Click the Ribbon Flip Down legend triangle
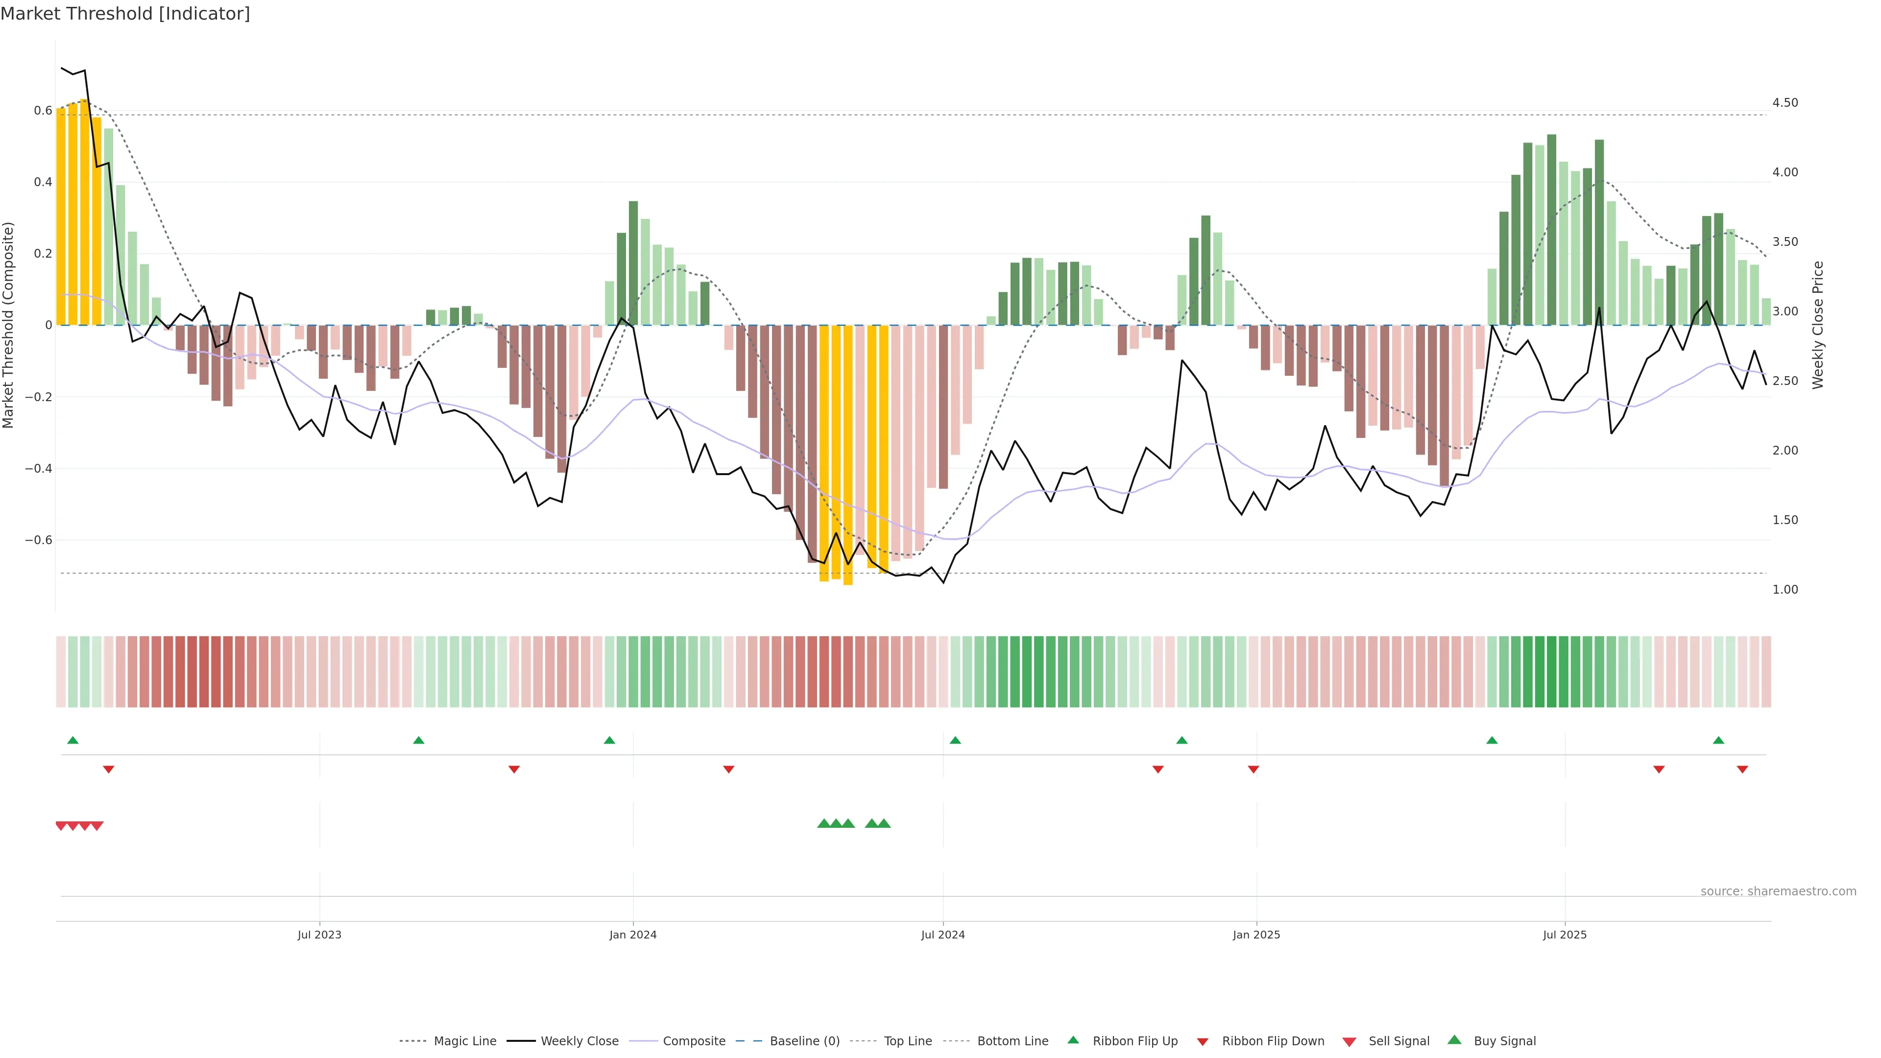This screenshot has height=1058, width=1881. [1203, 1042]
